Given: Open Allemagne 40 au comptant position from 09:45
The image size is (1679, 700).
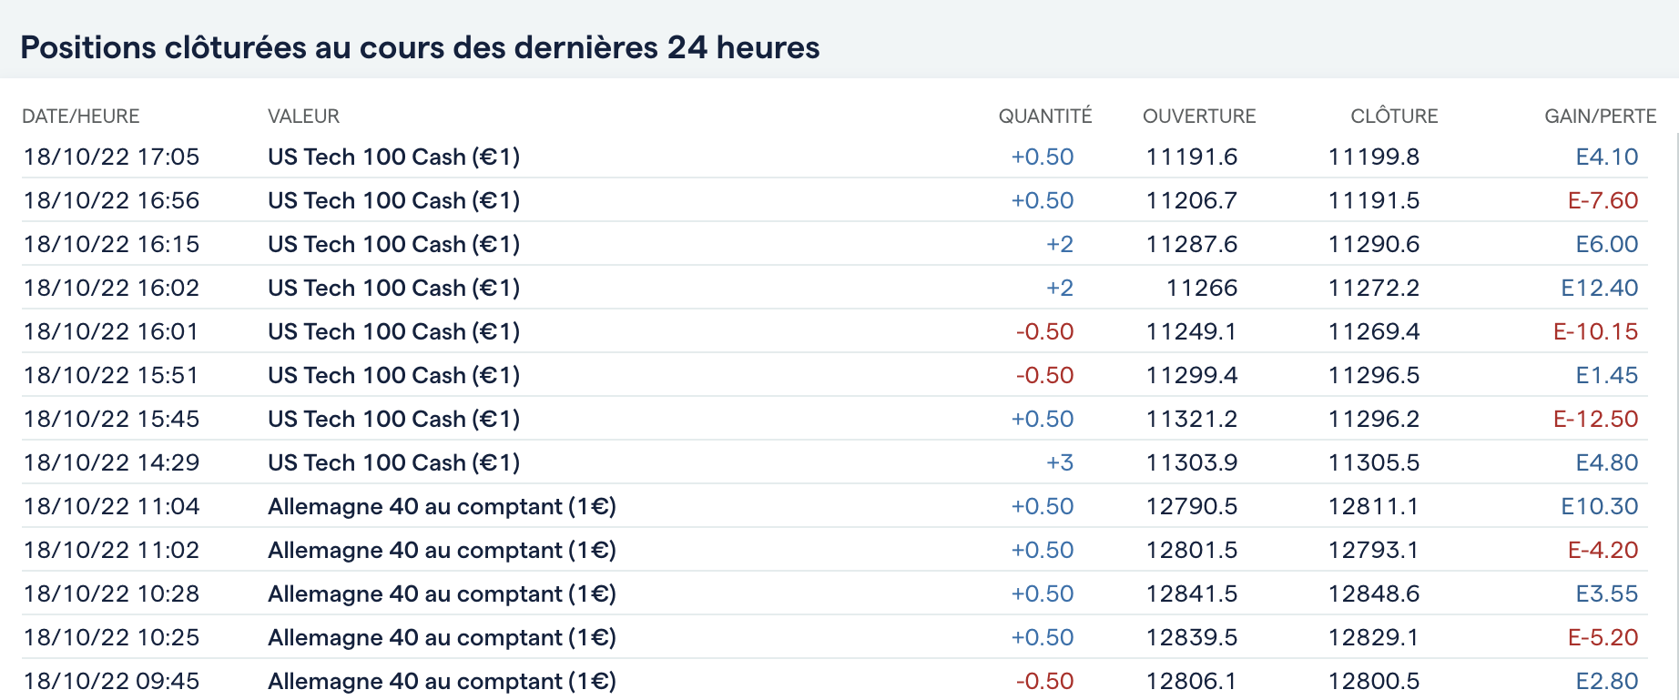Looking at the screenshot, I should [x=442, y=681].
